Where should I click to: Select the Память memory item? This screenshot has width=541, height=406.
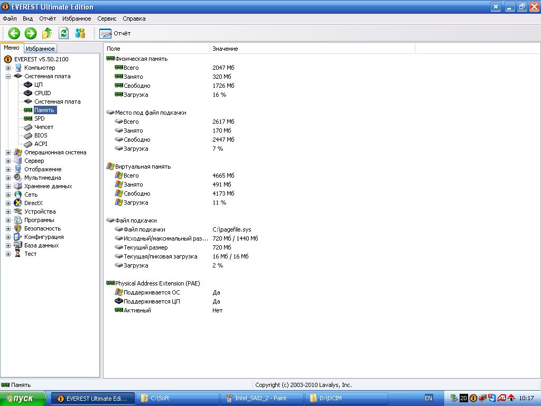click(x=45, y=110)
